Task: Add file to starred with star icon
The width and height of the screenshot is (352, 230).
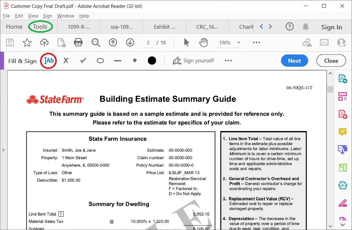Action: click(x=27, y=42)
